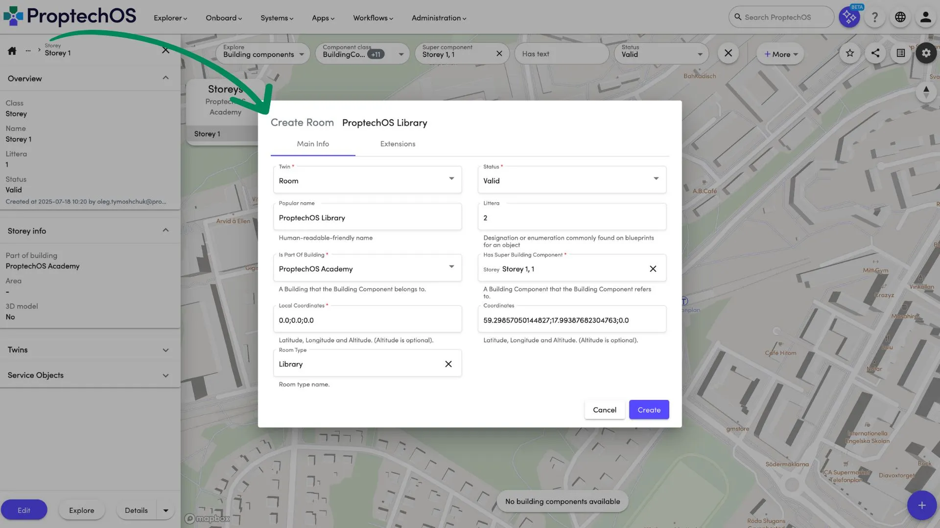Open the list view icon
Image resolution: width=940 pixels, height=528 pixels.
click(x=901, y=53)
